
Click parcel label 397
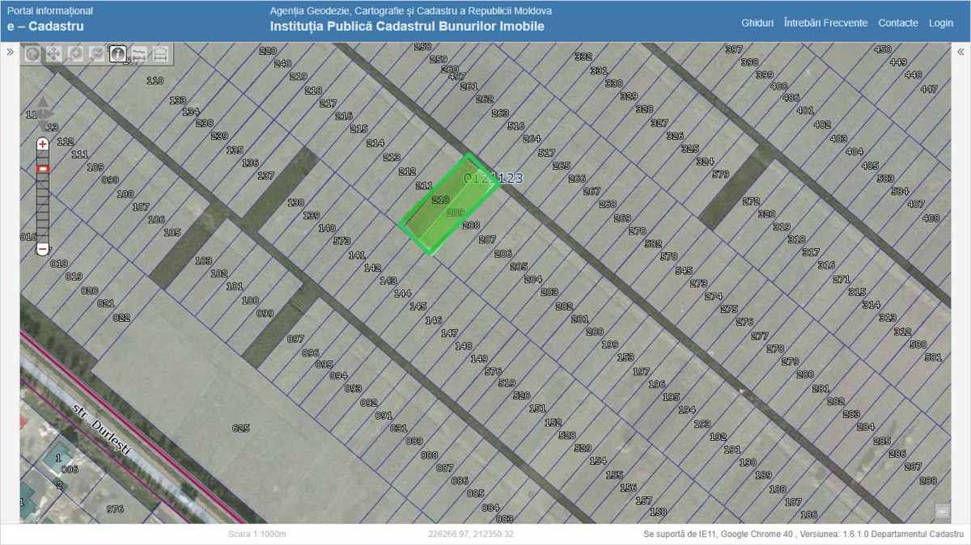pos(734,49)
